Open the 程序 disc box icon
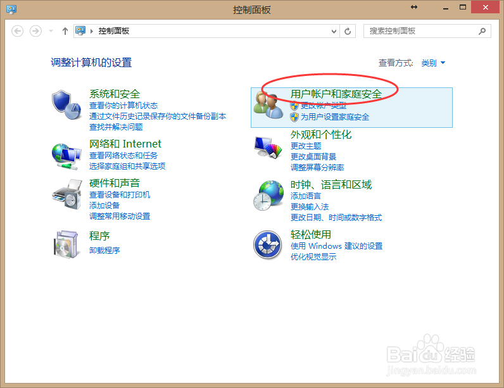The width and height of the screenshot is (504, 388). click(x=66, y=244)
